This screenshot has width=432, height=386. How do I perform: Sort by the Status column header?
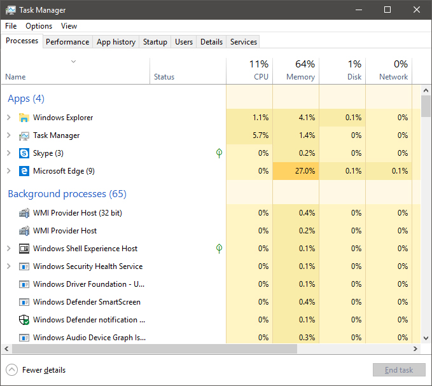(188, 71)
